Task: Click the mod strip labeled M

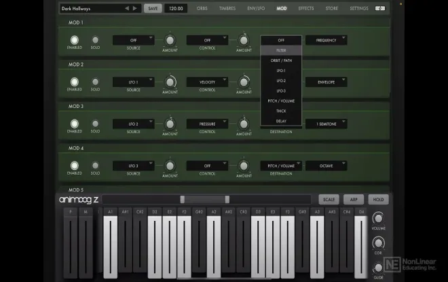Action: coord(86,243)
